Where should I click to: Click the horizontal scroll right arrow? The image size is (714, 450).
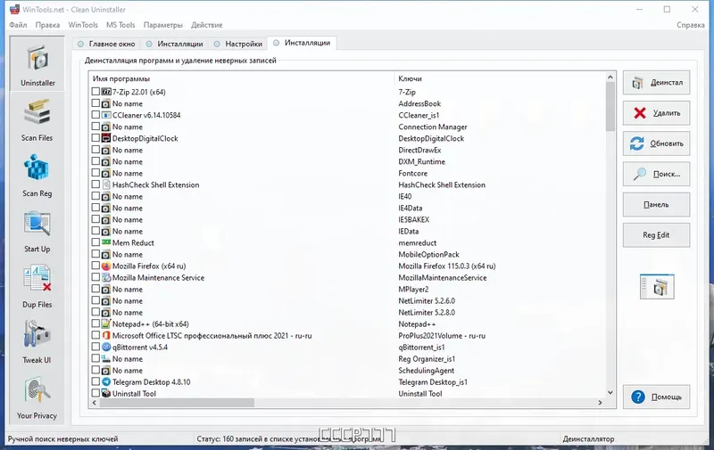click(600, 403)
